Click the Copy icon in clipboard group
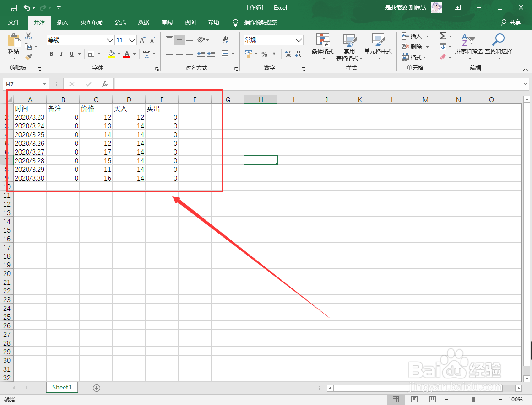The image size is (532, 405). [x=28, y=47]
